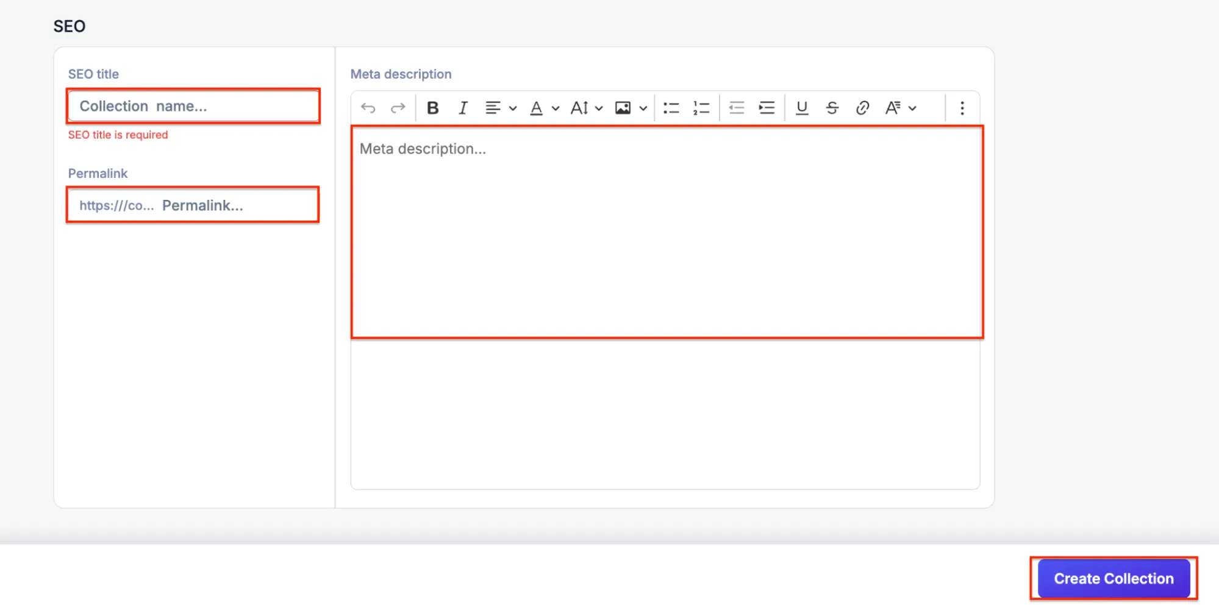Viewport: 1219px width, 605px height.
Task: Insert a bulleted list
Action: click(671, 108)
